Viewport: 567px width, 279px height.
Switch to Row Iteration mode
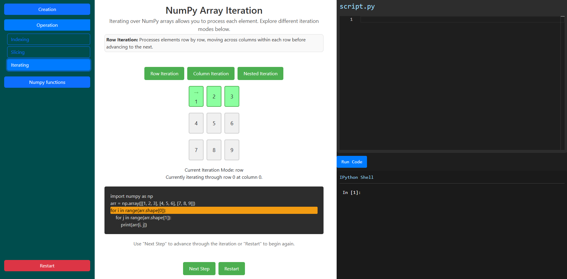(164, 73)
